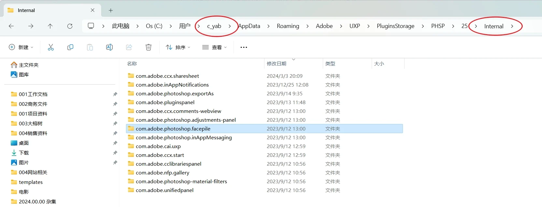This screenshot has height=207, width=542.
Task: Click the Paste clipboard icon
Action: click(90, 47)
